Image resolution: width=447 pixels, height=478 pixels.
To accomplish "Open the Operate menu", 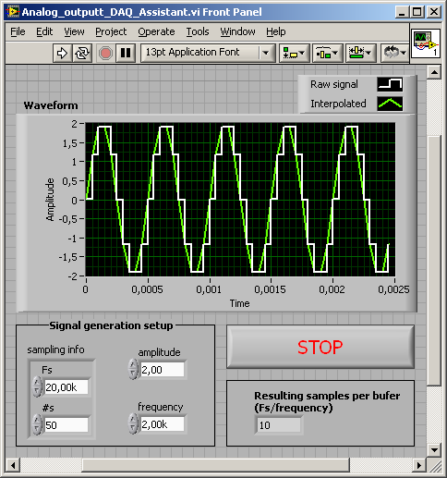I will (x=156, y=31).
